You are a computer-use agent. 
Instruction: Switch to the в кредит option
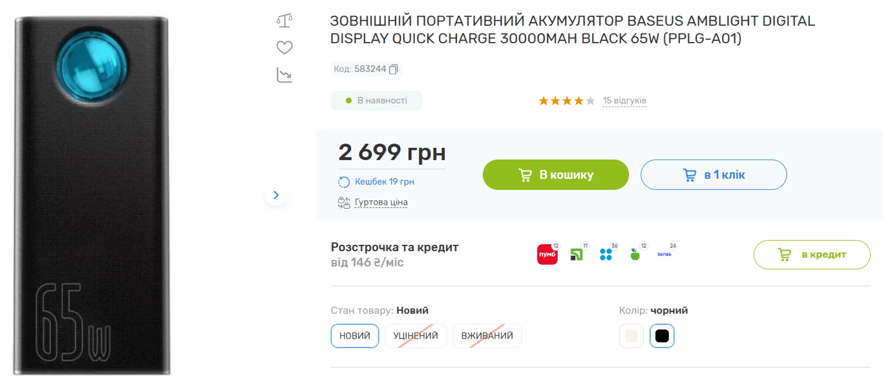pyautogui.click(x=812, y=255)
